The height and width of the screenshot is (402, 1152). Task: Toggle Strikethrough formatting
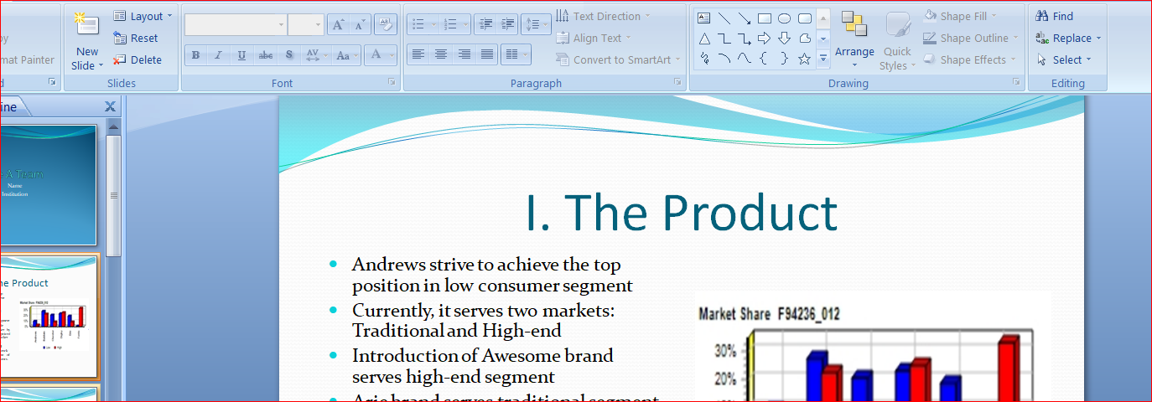[266, 55]
